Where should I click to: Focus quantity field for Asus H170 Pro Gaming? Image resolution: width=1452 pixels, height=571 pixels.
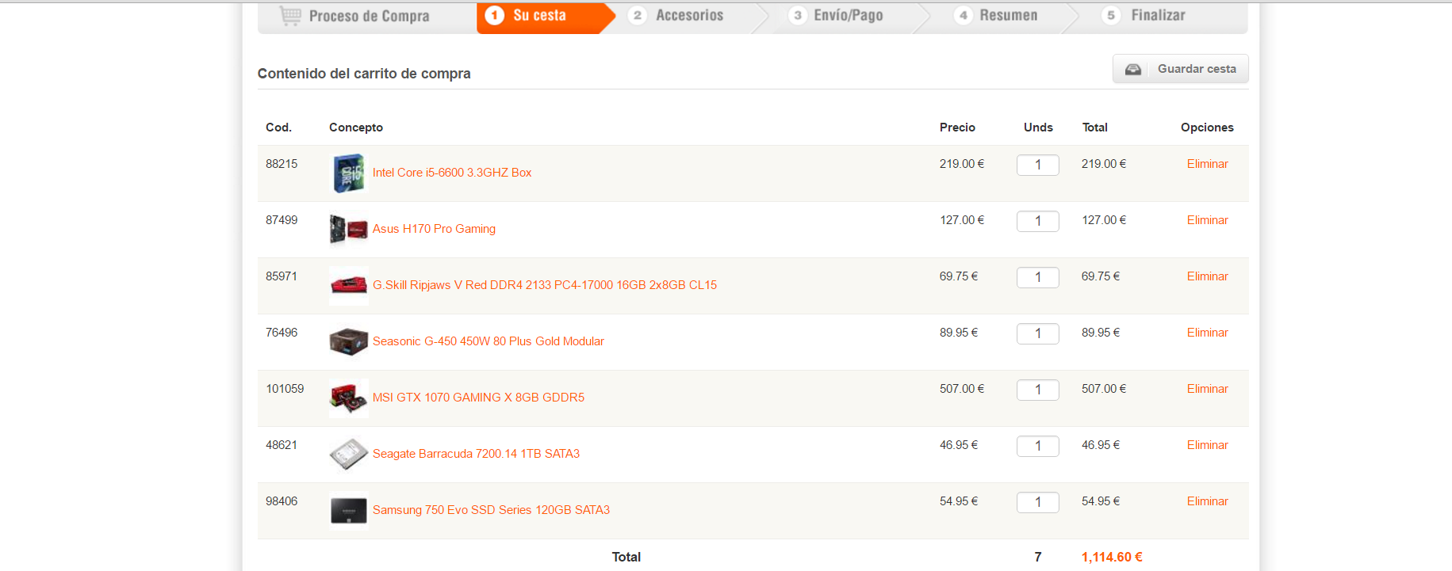point(1038,221)
